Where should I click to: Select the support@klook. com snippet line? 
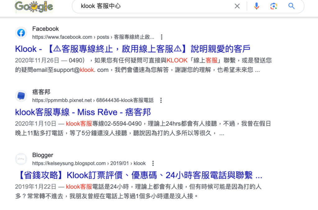[138, 70]
